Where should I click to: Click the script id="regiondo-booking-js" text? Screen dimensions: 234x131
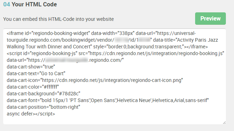click(42, 53)
